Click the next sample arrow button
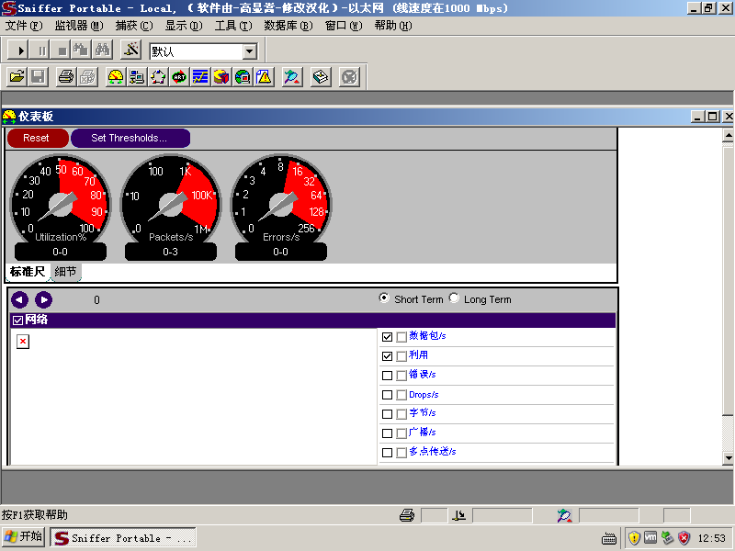 43,300
